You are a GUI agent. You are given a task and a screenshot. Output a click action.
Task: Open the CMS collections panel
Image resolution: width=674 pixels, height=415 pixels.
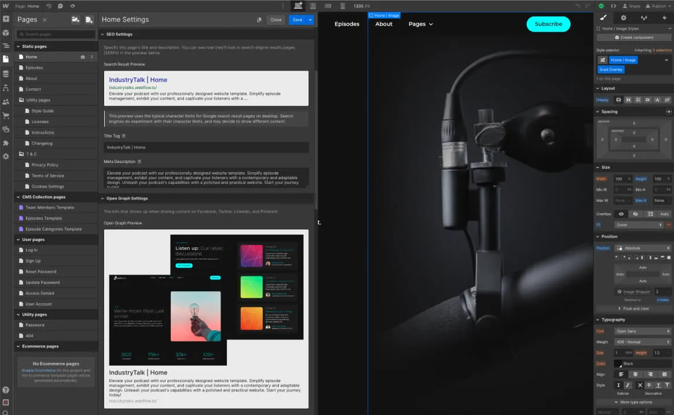(6, 74)
